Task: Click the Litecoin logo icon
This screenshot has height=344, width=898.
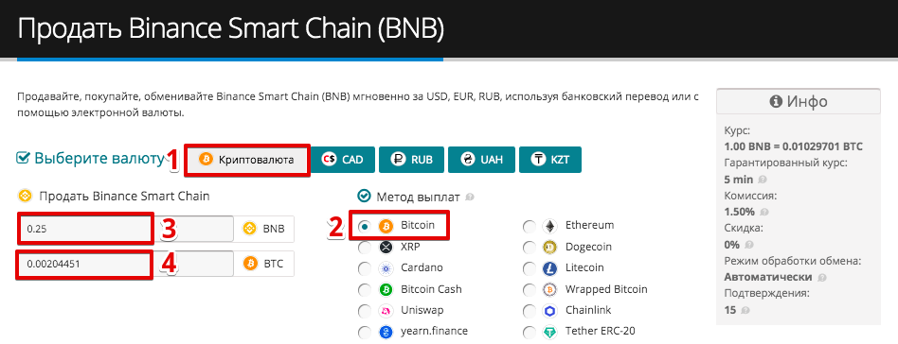Action: [549, 268]
